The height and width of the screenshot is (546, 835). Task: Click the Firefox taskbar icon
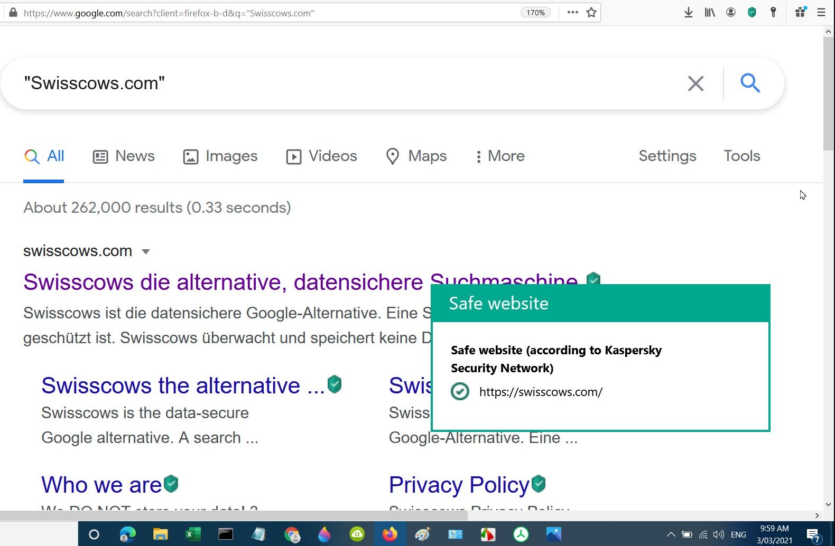tap(390, 534)
